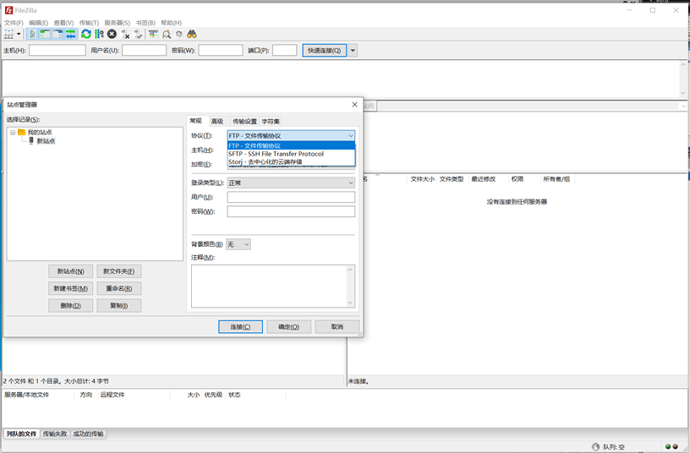Image resolution: width=690 pixels, height=453 pixels.
Task: Switch to the 传输设置 tab
Action: pos(244,122)
